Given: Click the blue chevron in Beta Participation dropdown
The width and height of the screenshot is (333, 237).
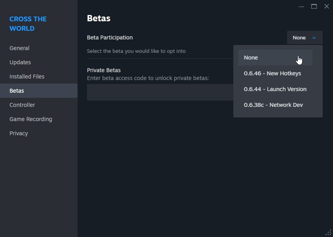Looking at the screenshot, I should point(314,38).
